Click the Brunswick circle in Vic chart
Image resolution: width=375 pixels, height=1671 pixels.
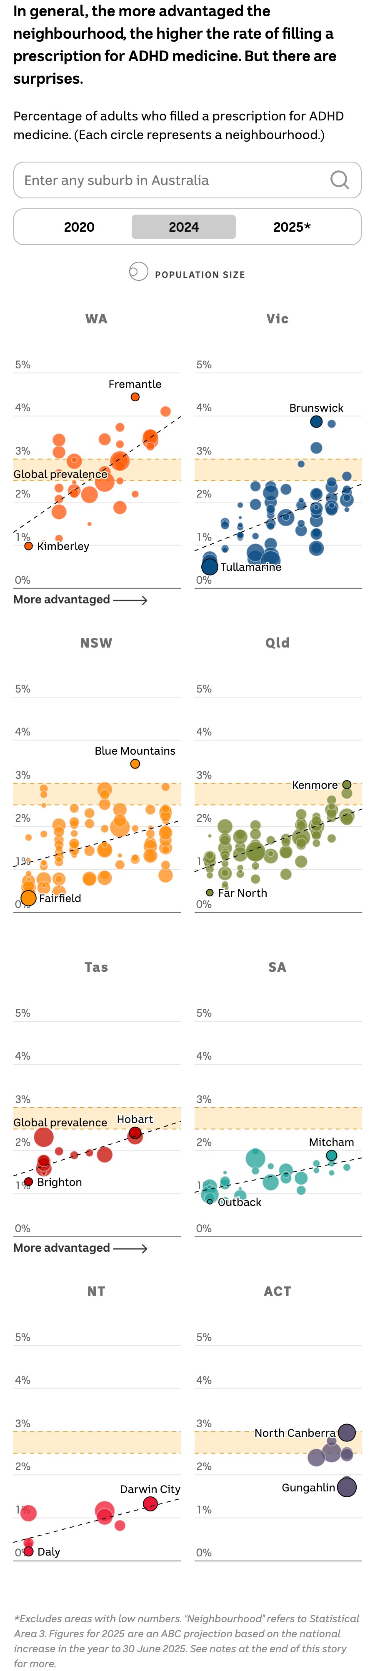(316, 422)
